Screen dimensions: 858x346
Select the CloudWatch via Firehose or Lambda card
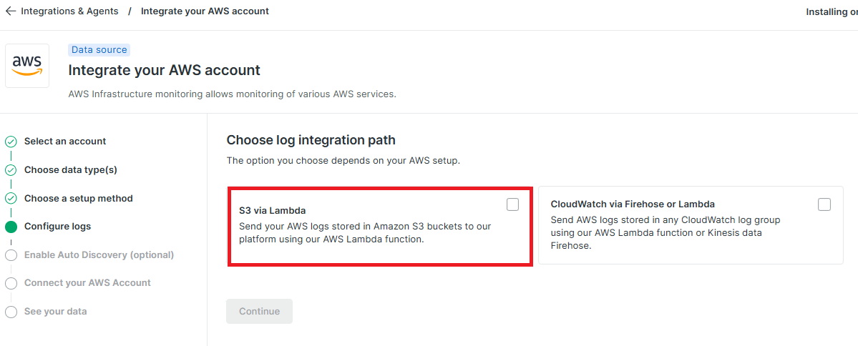691,225
